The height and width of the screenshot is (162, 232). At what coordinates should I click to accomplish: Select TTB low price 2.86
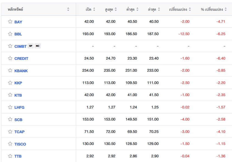click(x=133, y=156)
